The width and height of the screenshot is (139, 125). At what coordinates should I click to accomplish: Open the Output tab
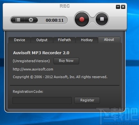[42, 40]
